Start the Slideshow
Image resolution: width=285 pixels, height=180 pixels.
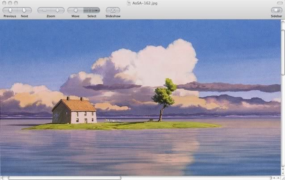(113, 10)
